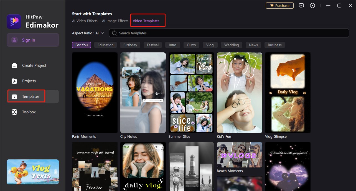Open the Projects folder icon
This screenshot has width=356, height=191.
click(x=14, y=81)
